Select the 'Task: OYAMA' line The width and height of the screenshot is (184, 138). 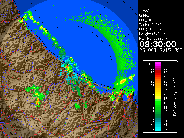(150, 25)
